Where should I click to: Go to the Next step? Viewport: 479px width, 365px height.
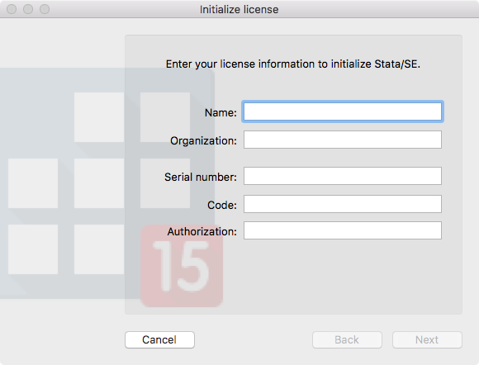[427, 339]
